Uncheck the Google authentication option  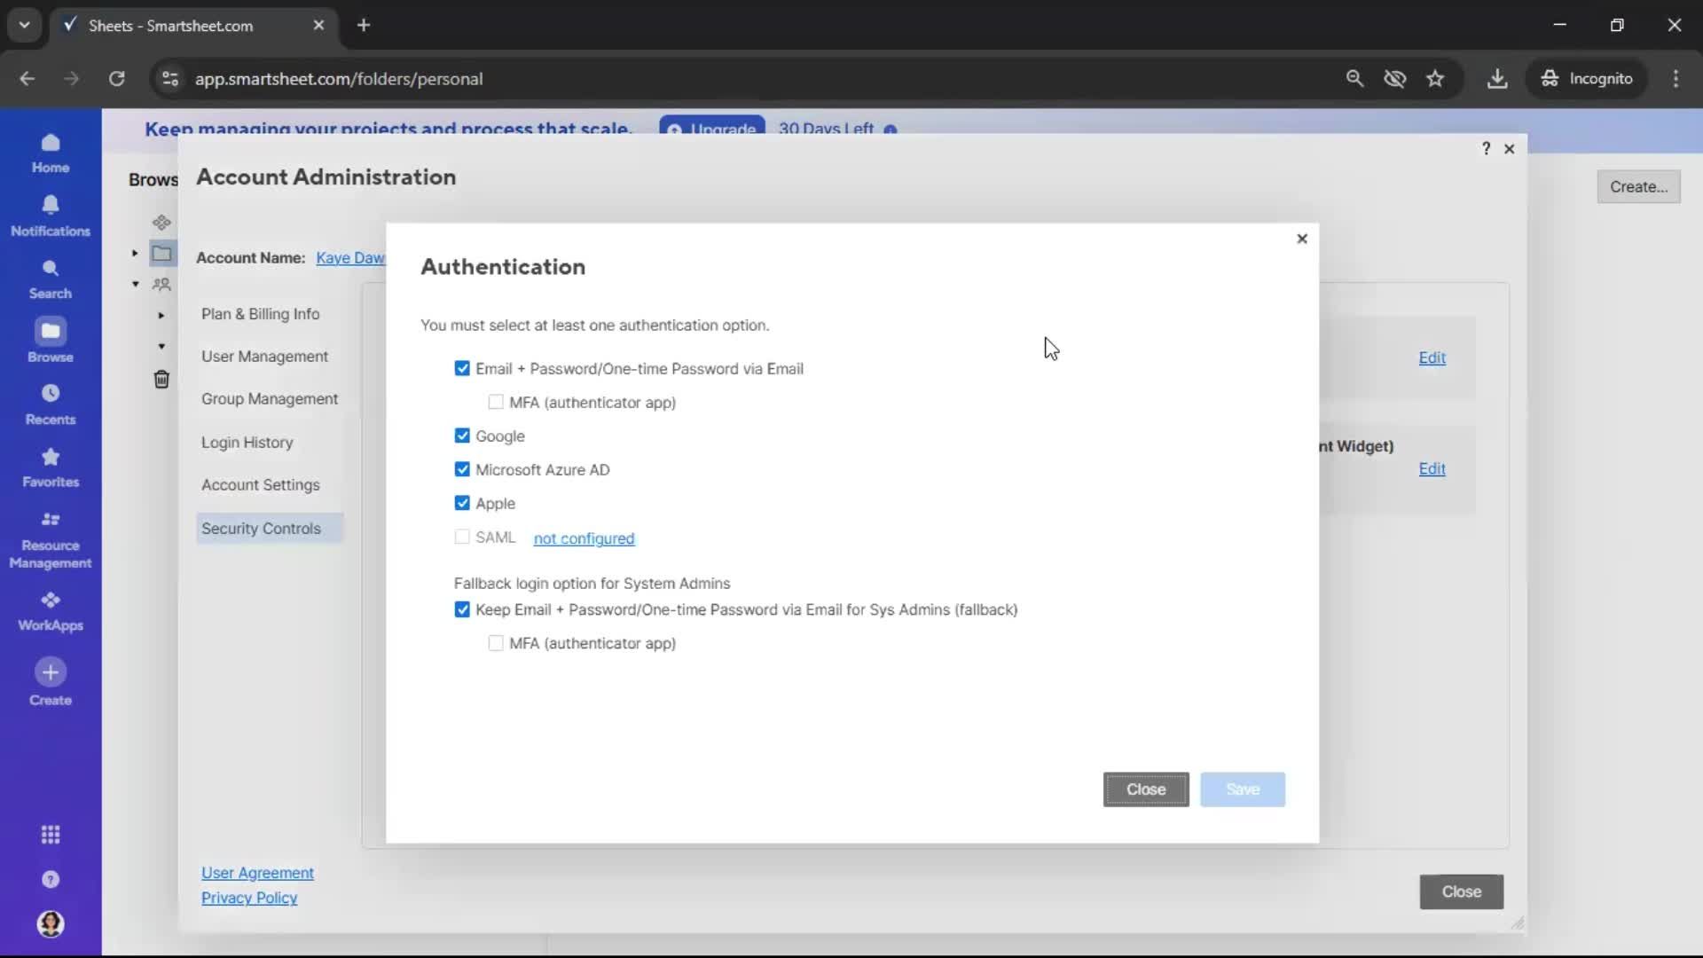tap(462, 436)
